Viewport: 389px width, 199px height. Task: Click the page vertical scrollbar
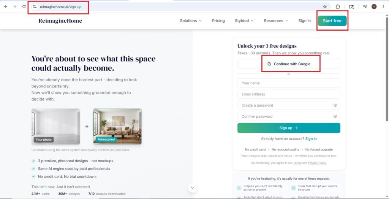pos(387,69)
